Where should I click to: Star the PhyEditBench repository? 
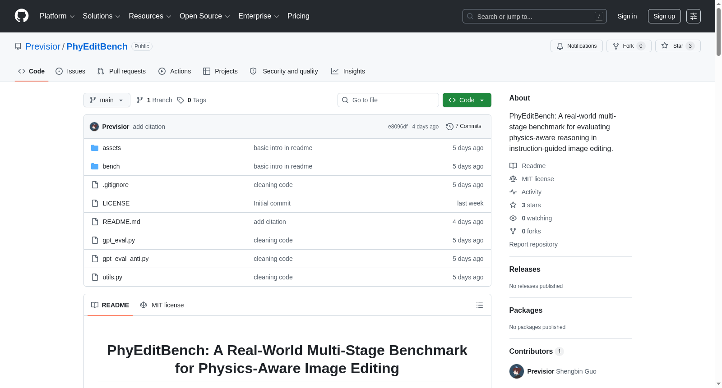click(x=678, y=46)
